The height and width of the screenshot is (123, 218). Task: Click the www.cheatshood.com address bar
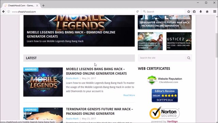click(x=72, y=12)
